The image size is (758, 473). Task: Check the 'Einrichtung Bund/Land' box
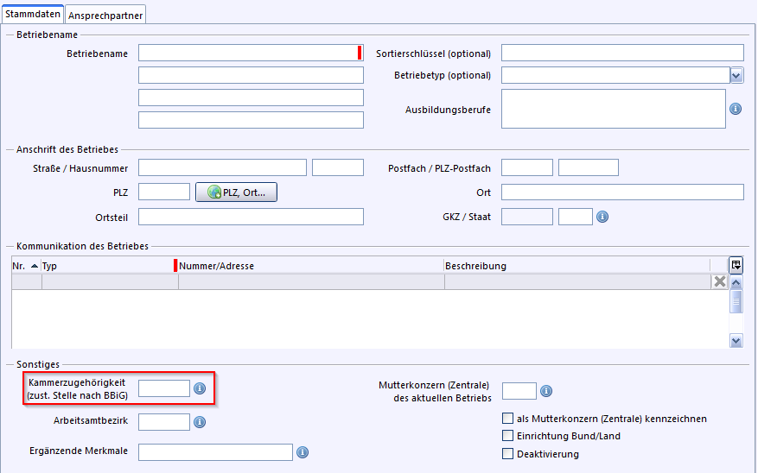pyautogui.click(x=508, y=436)
